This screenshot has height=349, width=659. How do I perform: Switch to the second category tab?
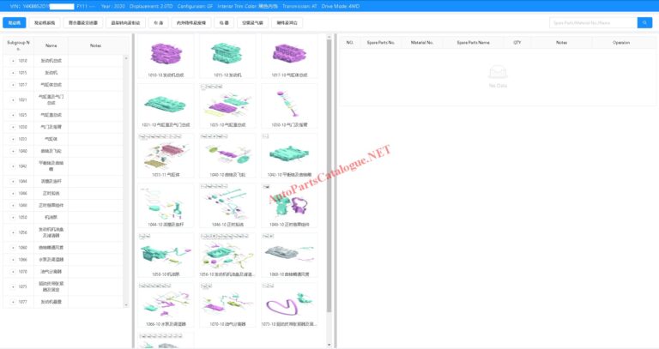(45, 22)
